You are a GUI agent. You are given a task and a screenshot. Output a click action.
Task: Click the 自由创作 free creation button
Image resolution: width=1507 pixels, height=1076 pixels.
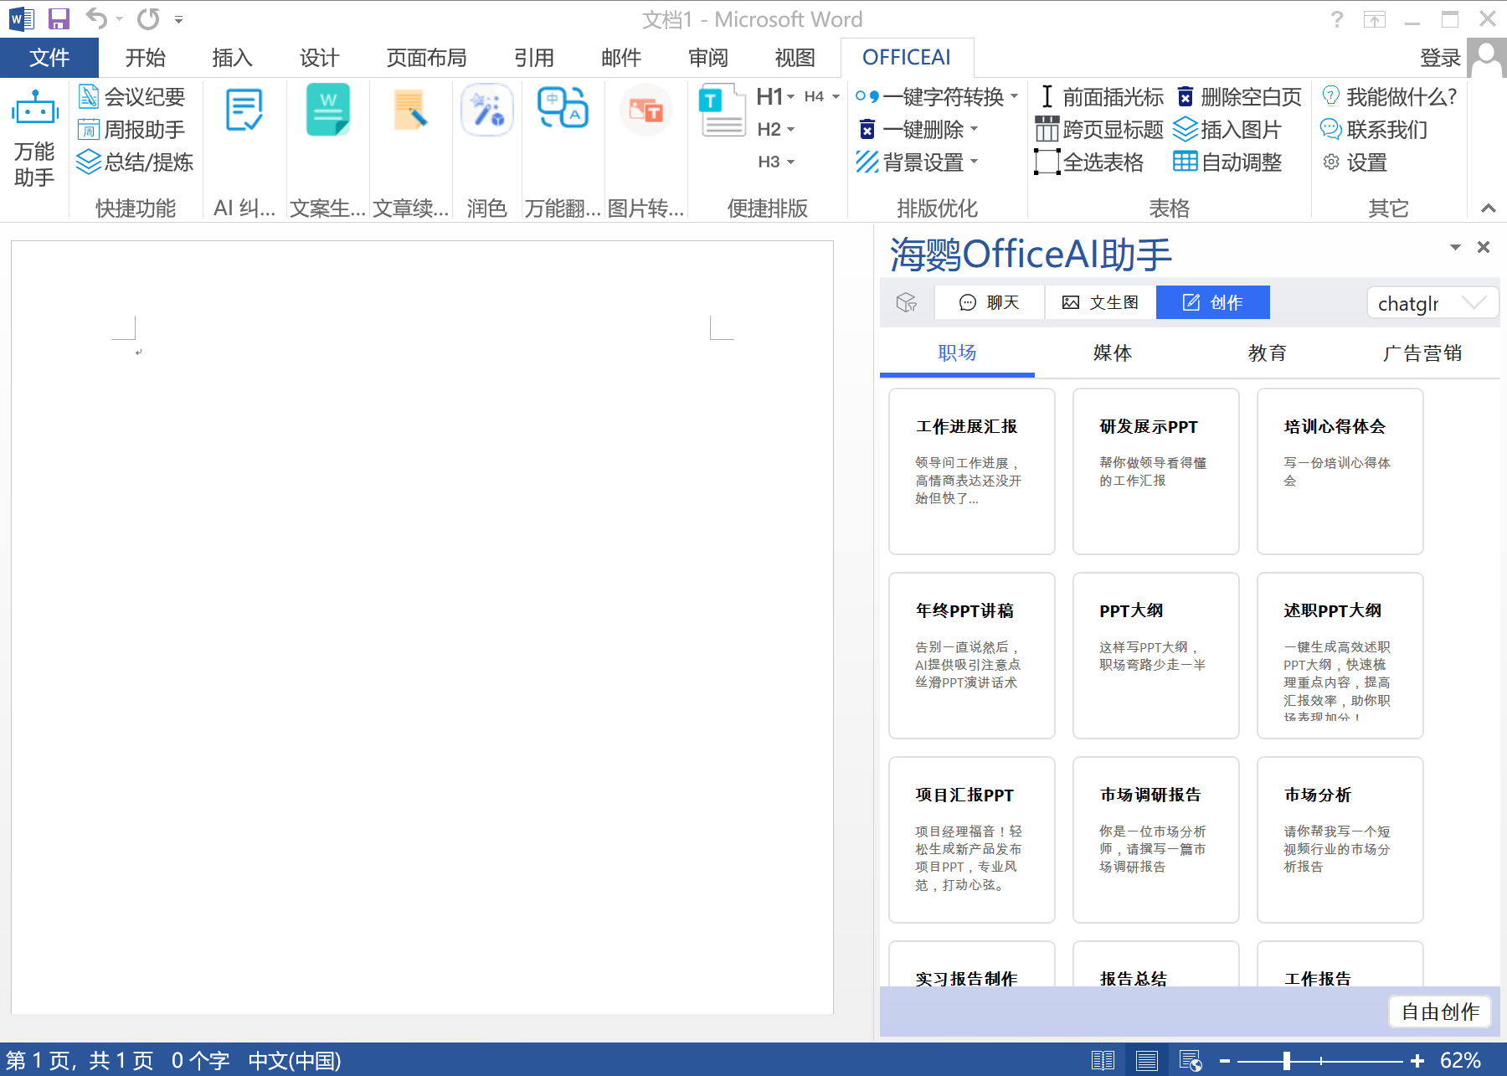coord(1438,1012)
